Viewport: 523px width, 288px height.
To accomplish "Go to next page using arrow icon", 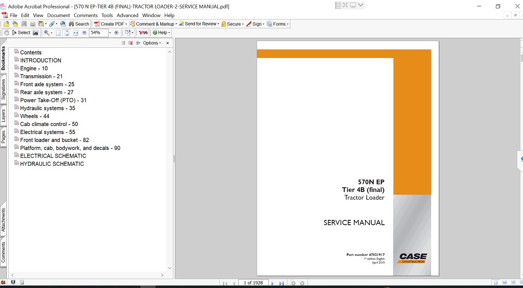I will click(x=273, y=283).
